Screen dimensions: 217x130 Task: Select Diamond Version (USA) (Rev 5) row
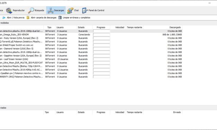(x=91, y=49)
